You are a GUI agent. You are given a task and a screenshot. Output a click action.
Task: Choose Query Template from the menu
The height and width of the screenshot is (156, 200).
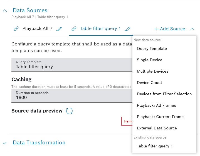click(152, 48)
